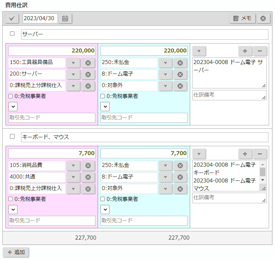Click the ＋追加 button at the bottom
Image resolution: width=275 pixels, height=260 pixels.
pyautogui.click(x=15, y=252)
